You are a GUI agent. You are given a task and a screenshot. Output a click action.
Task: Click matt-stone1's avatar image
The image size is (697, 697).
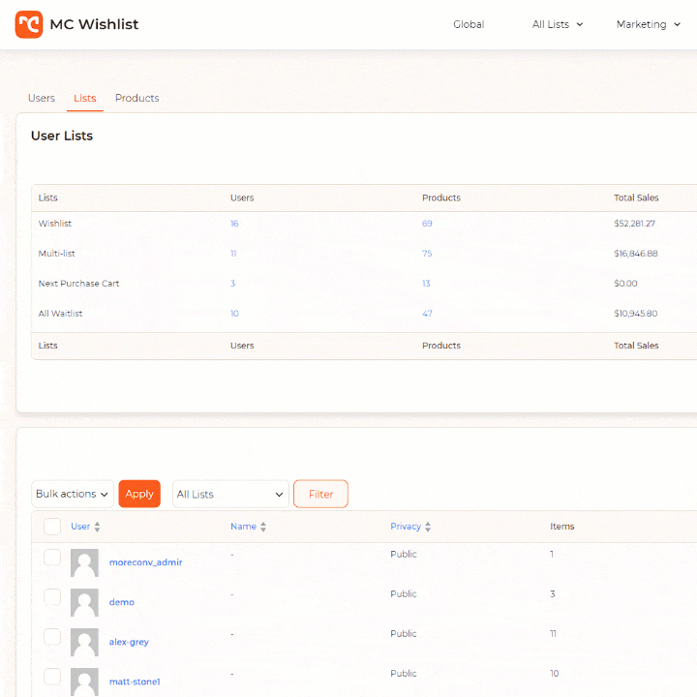[x=84, y=681]
